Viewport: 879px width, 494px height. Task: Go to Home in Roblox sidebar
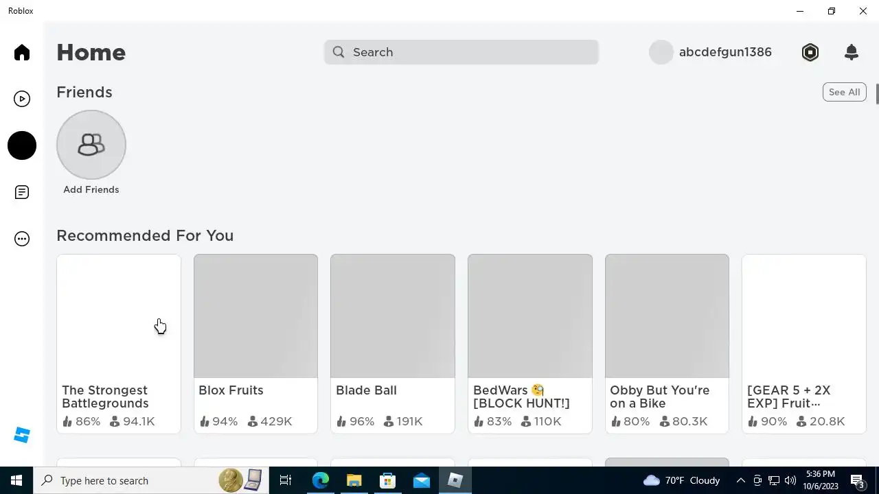point(22,53)
